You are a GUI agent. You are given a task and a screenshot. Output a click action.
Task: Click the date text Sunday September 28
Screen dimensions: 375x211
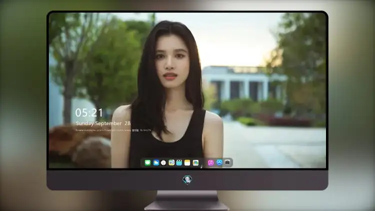[x=103, y=123]
